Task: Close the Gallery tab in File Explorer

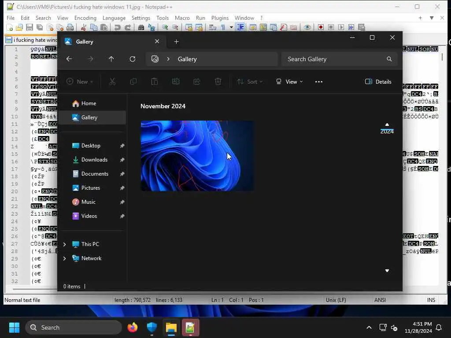Action: (157, 41)
